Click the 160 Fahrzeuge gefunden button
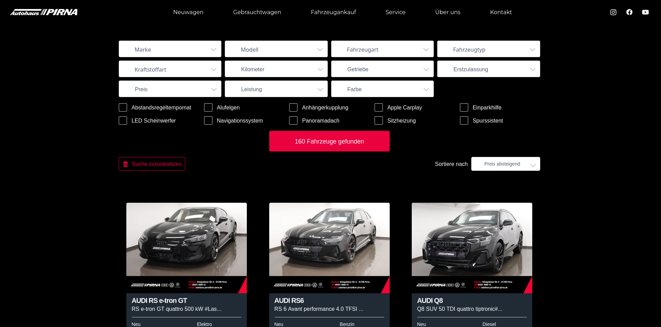Image resolution: width=661 pixels, height=327 pixels. pyautogui.click(x=329, y=141)
